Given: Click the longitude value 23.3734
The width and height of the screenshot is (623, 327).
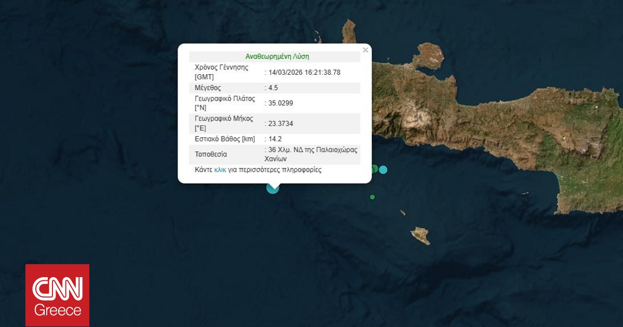Looking at the screenshot, I should (281, 124).
